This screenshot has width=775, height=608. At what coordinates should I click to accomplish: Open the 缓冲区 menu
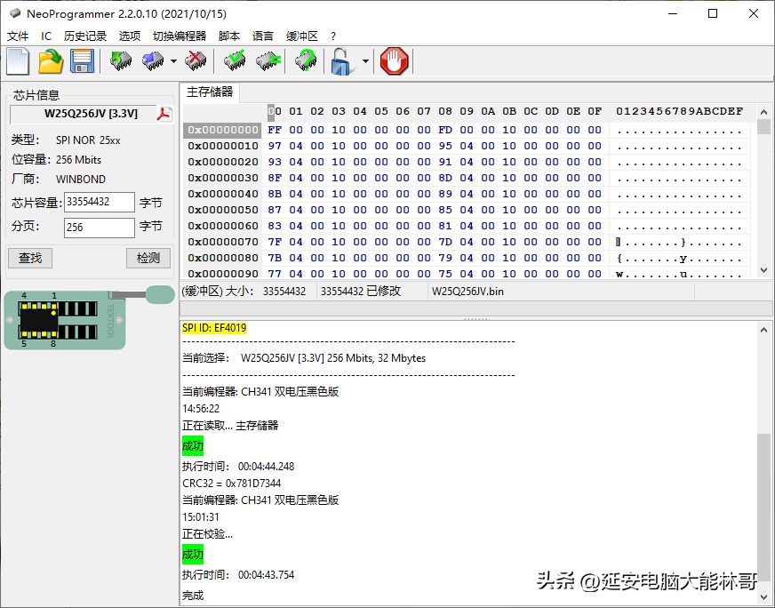301,36
